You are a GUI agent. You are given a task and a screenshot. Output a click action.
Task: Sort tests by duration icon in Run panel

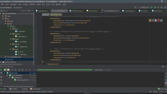pos(15,70)
